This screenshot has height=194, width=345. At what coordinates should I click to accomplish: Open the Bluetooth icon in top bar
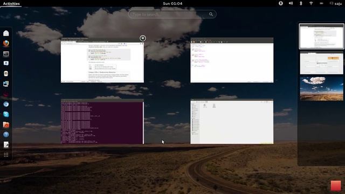pos(301,3)
